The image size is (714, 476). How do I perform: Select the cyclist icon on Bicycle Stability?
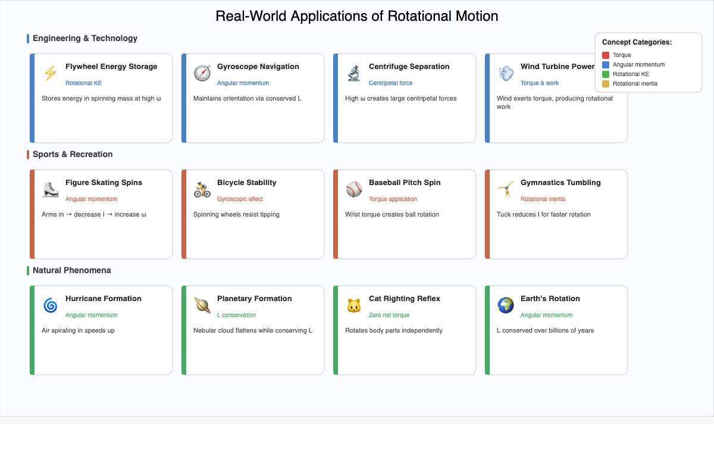[x=202, y=189]
